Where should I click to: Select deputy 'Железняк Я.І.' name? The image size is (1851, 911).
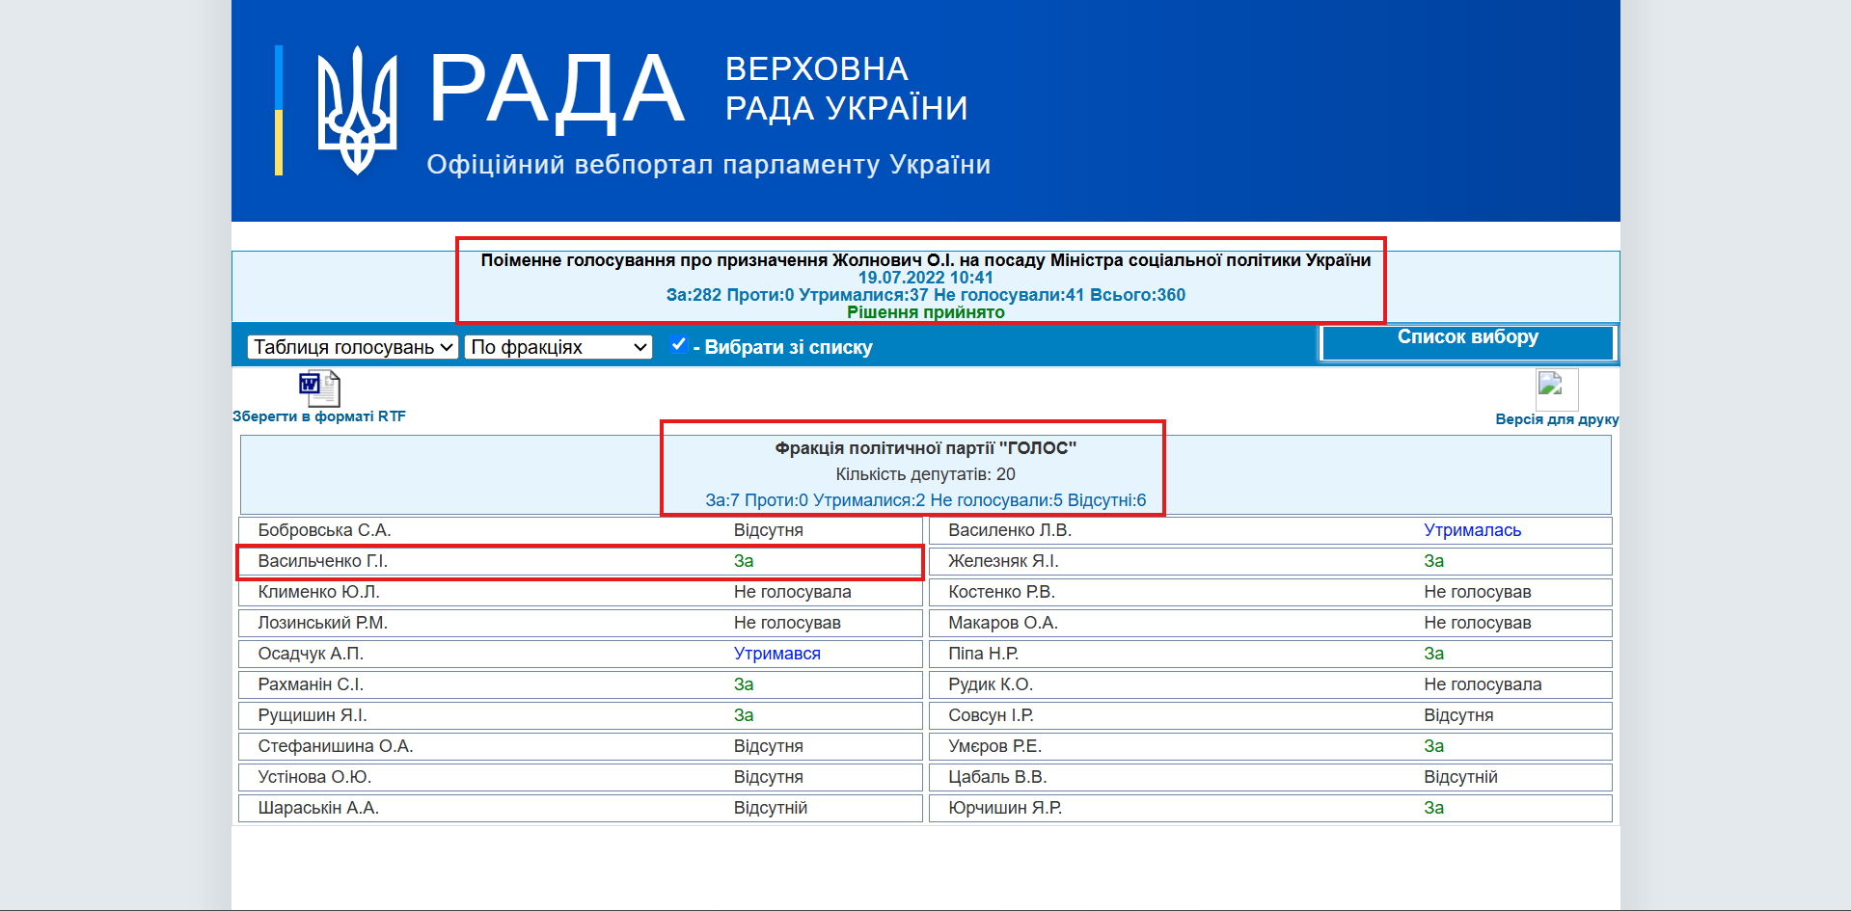pyautogui.click(x=1003, y=561)
